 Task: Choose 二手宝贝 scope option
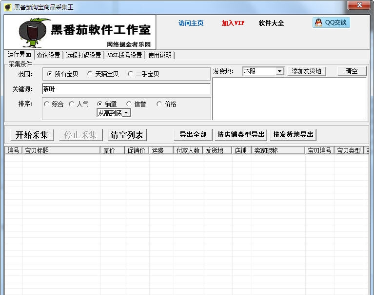(x=130, y=74)
